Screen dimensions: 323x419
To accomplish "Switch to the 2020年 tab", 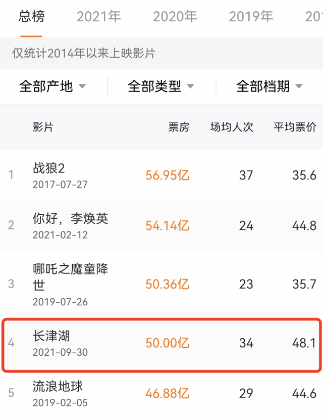I will tap(175, 16).
